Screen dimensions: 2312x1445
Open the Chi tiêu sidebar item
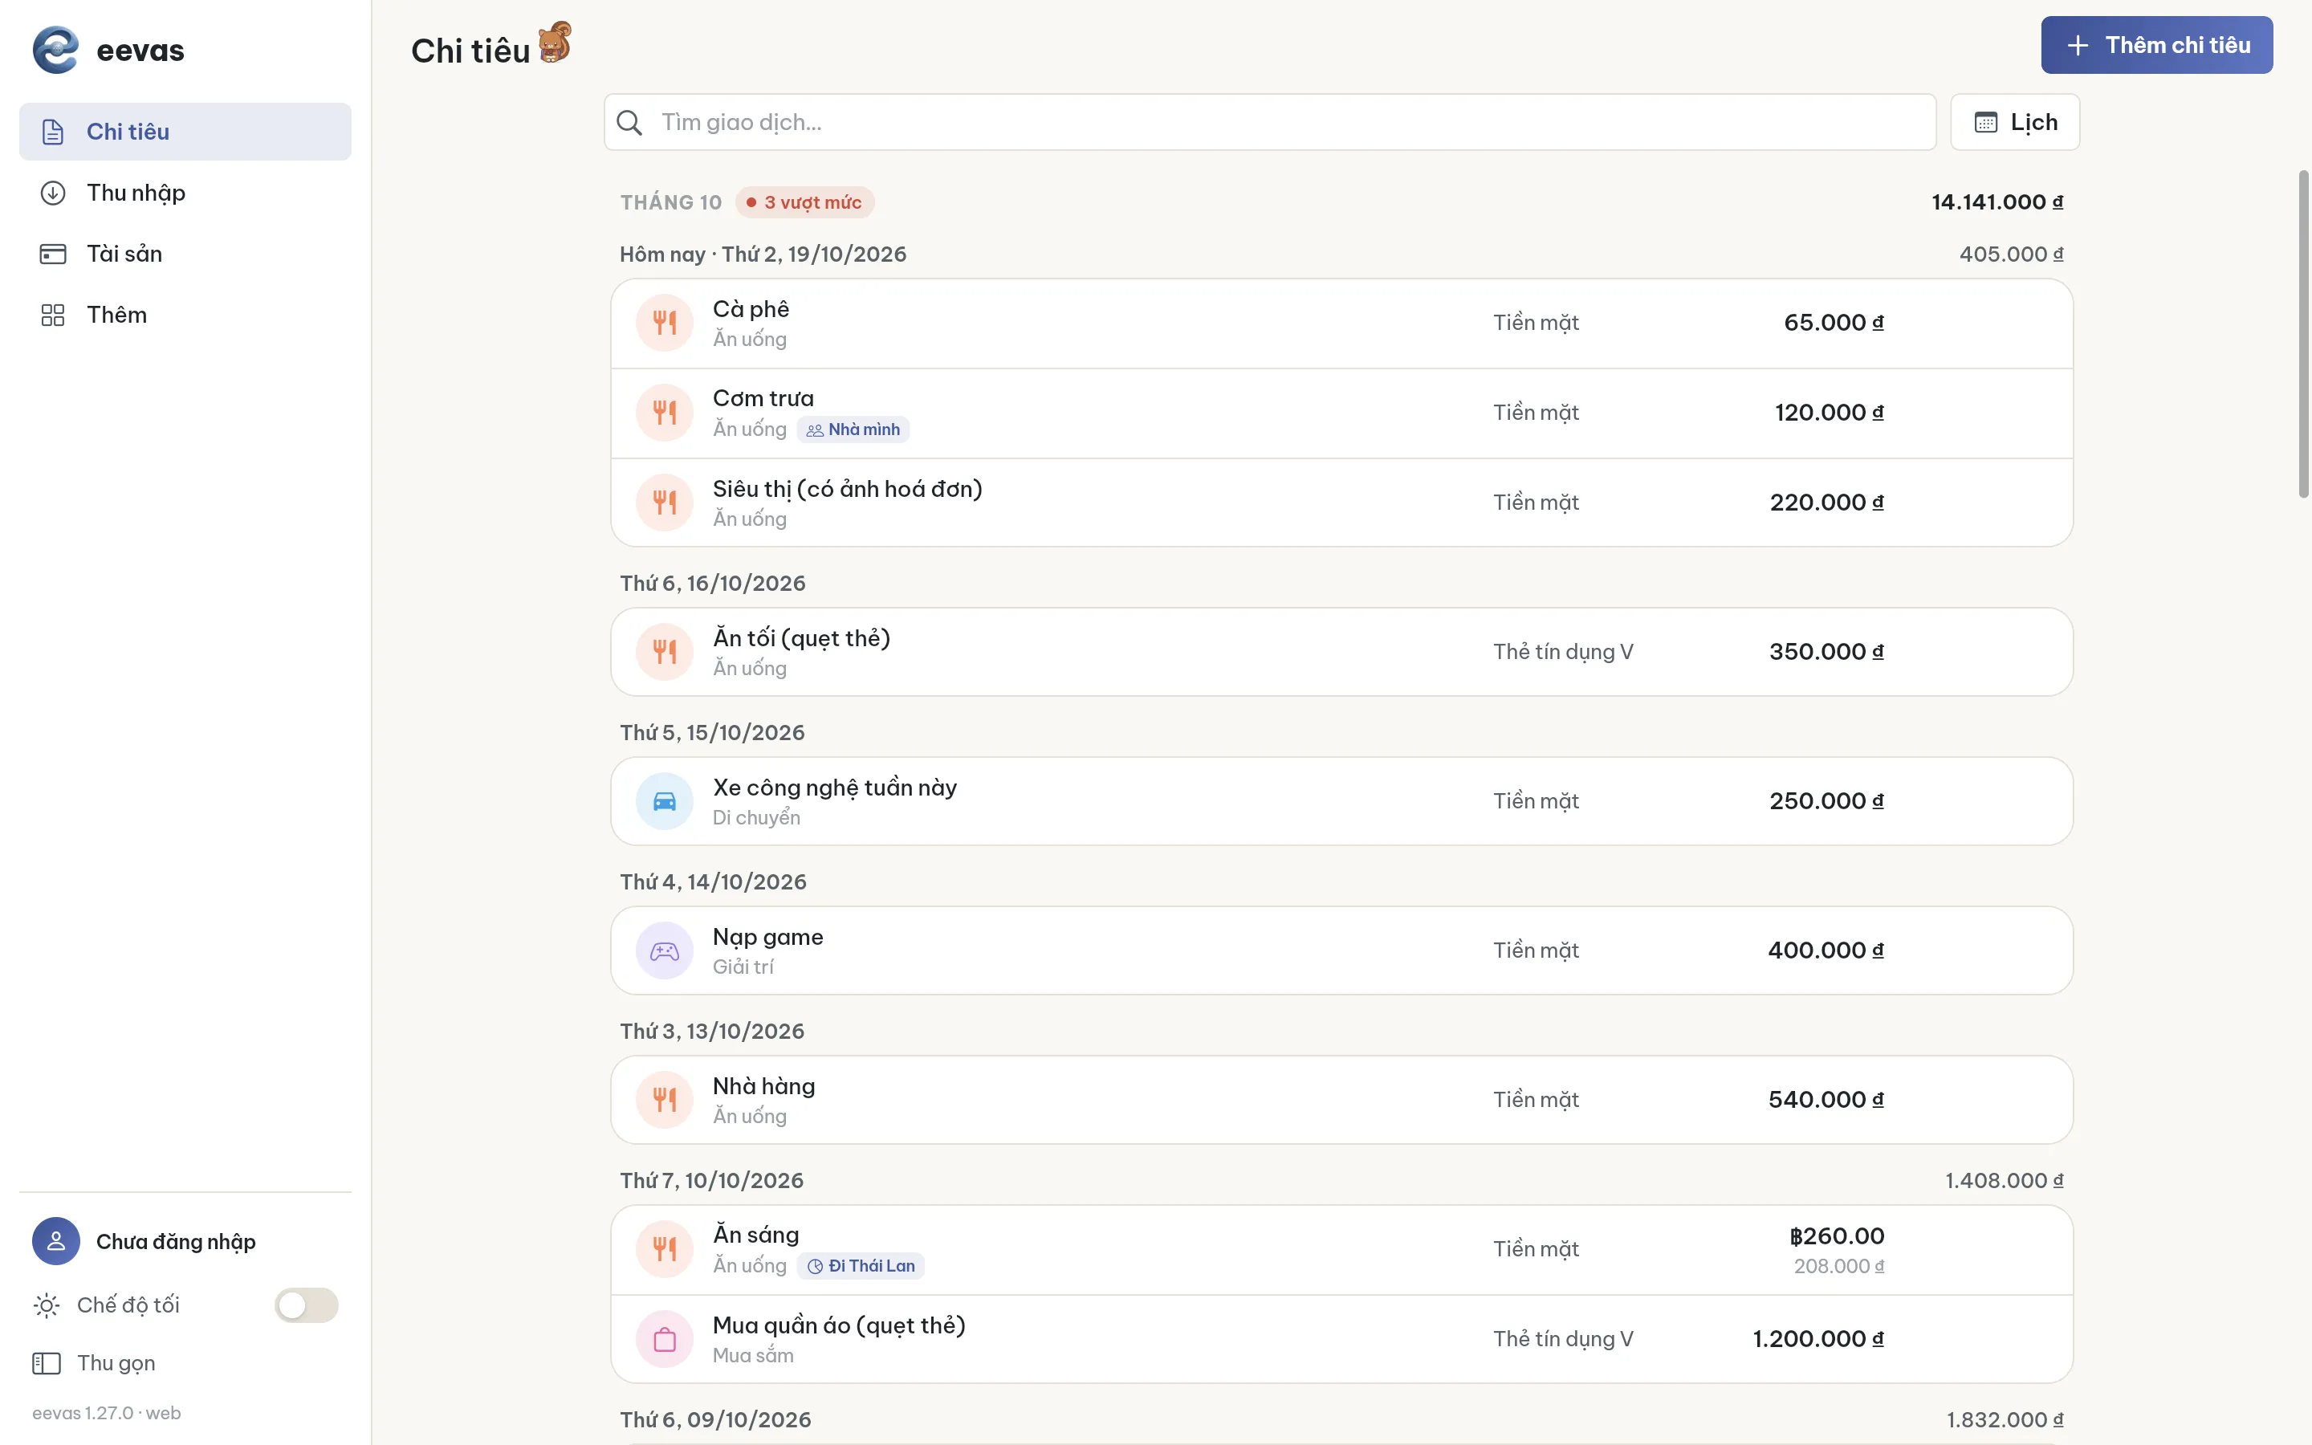[x=185, y=132]
